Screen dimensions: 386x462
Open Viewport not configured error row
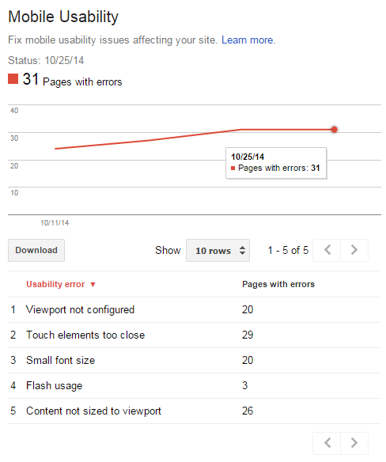(195, 309)
